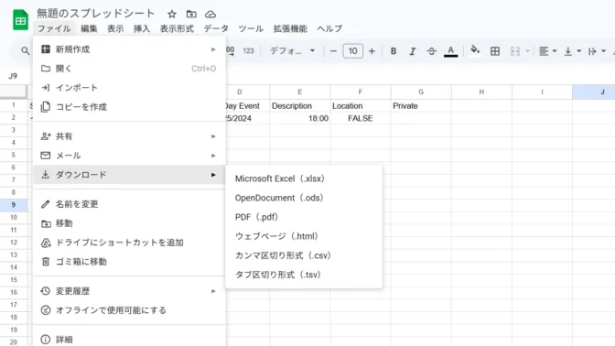Open the fill color picker
This screenshot has height=346, width=615.
[475, 50]
